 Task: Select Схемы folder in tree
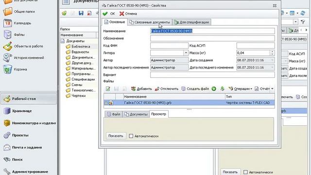(x=74, y=85)
